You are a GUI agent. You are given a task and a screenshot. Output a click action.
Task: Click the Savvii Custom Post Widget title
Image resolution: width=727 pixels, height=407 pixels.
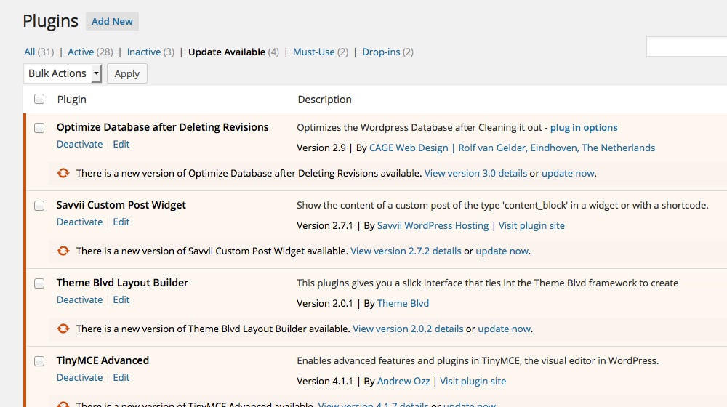pyautogui.click(x=121, y=205)
